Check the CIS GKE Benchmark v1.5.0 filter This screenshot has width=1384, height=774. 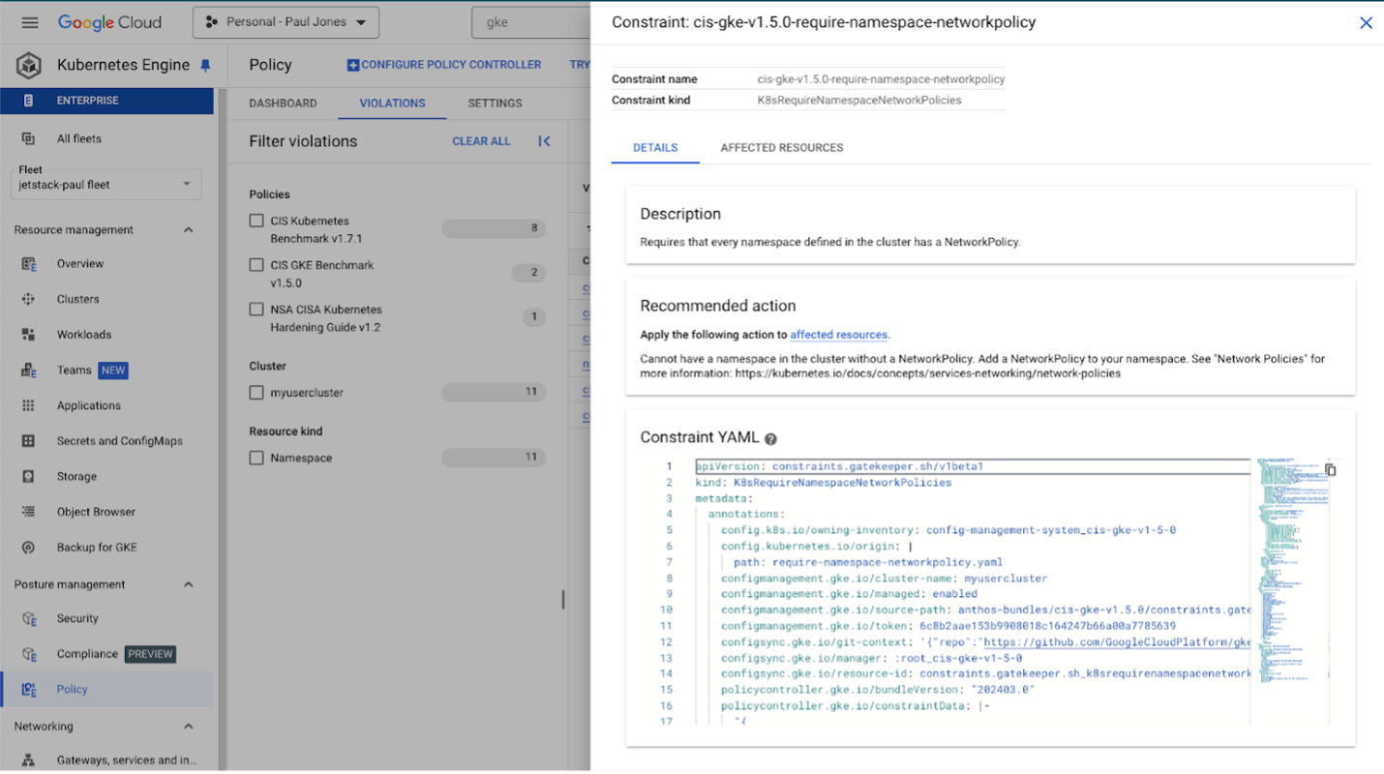pos(256,264)
